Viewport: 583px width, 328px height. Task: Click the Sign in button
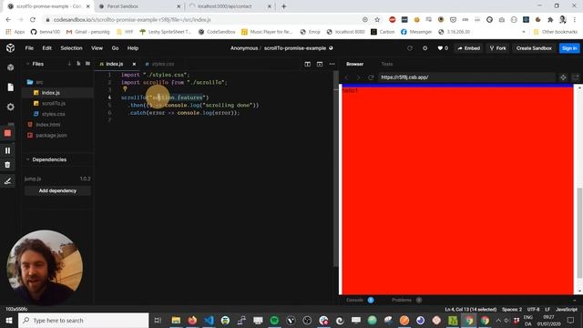coord(569,48)
